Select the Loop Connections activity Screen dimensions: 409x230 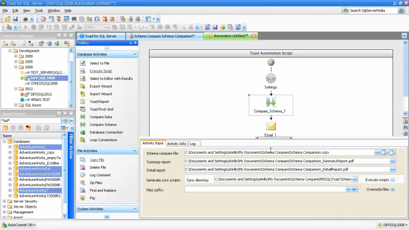[x=104, y=140]
